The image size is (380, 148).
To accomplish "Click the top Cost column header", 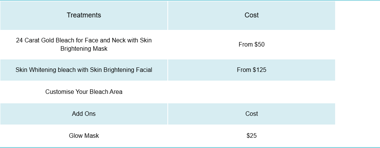I will 251,16.
